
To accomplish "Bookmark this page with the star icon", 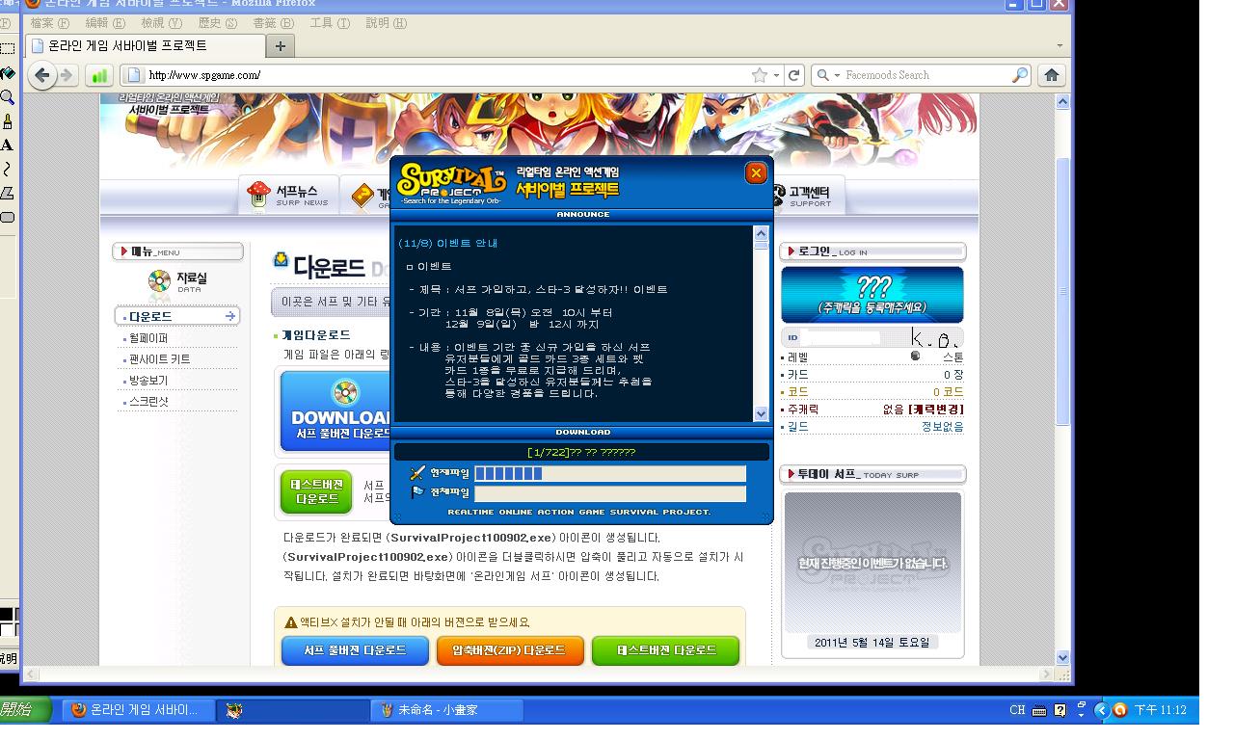I will point(759,75).
